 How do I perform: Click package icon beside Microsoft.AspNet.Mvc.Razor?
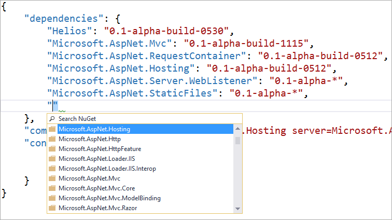coord(52,208)
